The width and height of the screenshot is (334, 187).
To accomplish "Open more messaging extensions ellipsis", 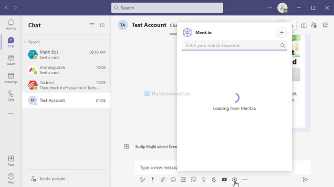I will [245, 179].
